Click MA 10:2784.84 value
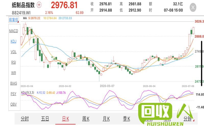Image resolution: width=204 pixels, height=127 pixels. click(x=50, y=18)
